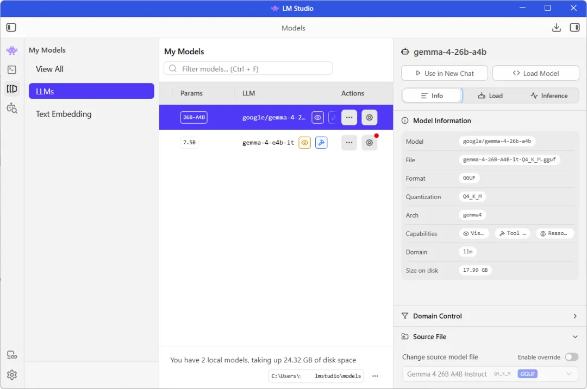Click the llm domain value
This screenshot has width=587, height=389.
(x=467, y=252)
